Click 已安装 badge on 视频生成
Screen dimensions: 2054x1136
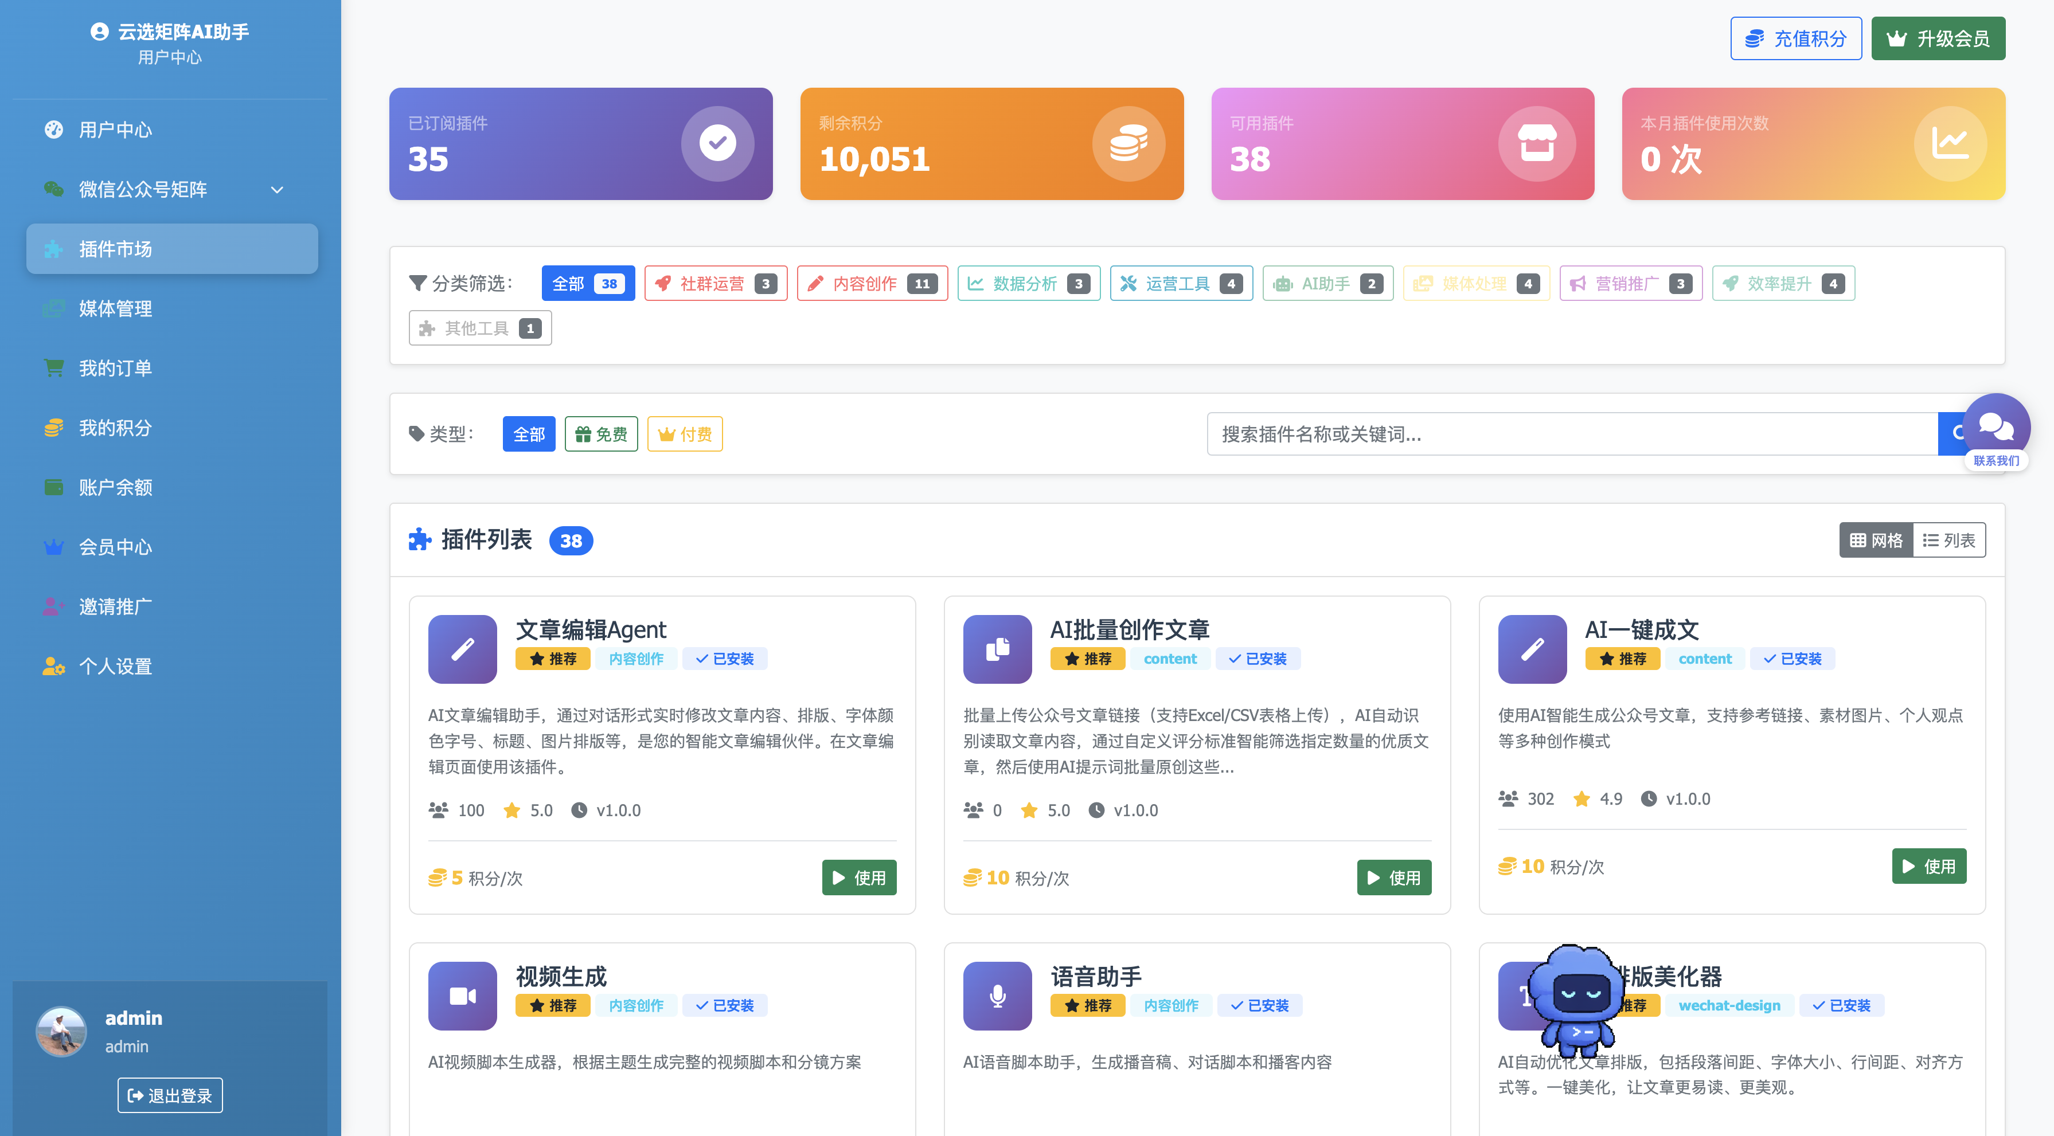(725, 1005)
